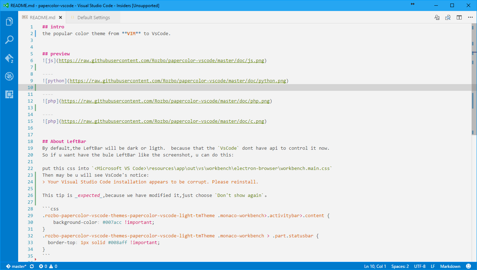Split the editor with the split icon
This screenshot has height=270, width=477.
[459, 17]
